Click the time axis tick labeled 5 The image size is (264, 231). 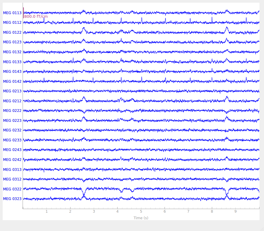click(141, 211)
